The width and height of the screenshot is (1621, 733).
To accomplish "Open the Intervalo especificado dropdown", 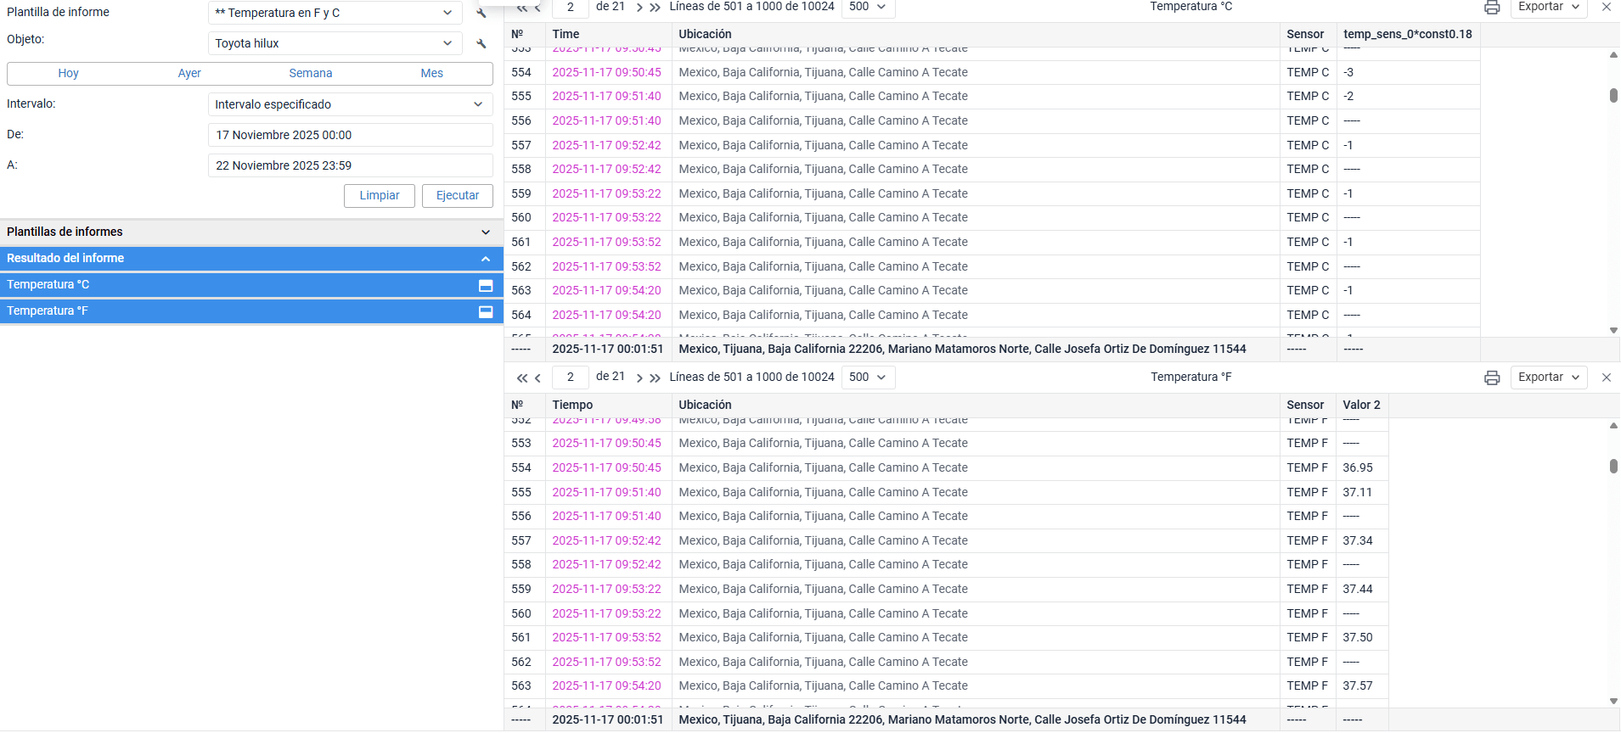I will tap(350, 104).
